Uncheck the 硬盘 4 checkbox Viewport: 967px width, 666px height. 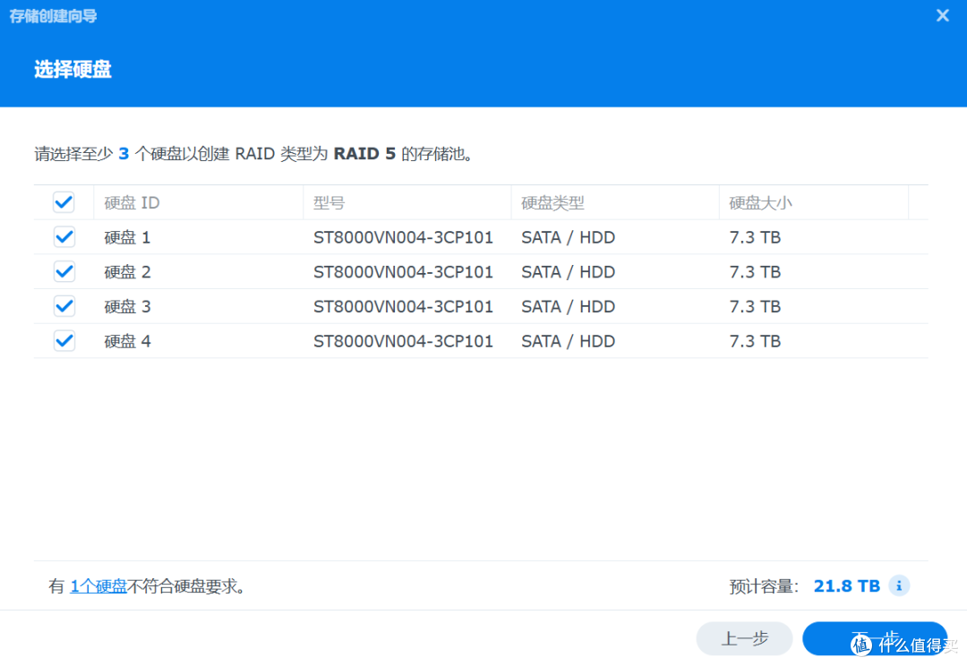(x=63, y=341)
